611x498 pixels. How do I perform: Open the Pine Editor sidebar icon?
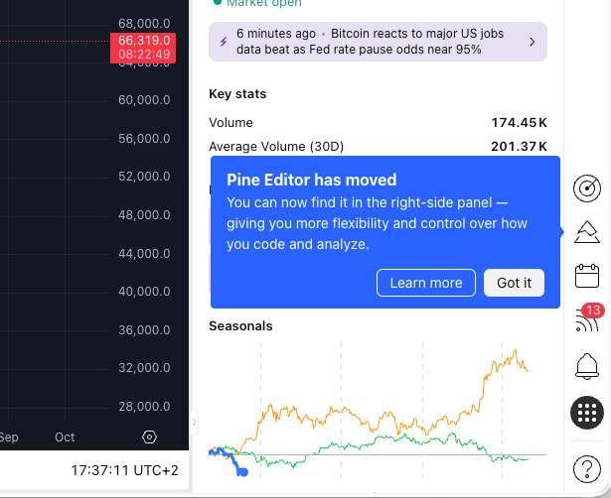click(x=586, y=232)
